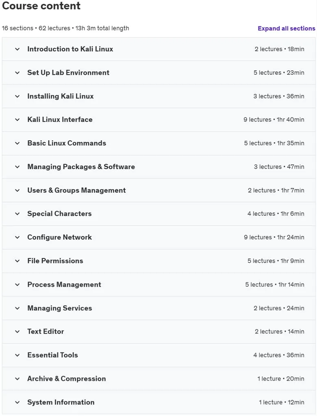Click chevron for Managing Packages & Software
Screen dimensions: 317x416
(x=17, y=167)
